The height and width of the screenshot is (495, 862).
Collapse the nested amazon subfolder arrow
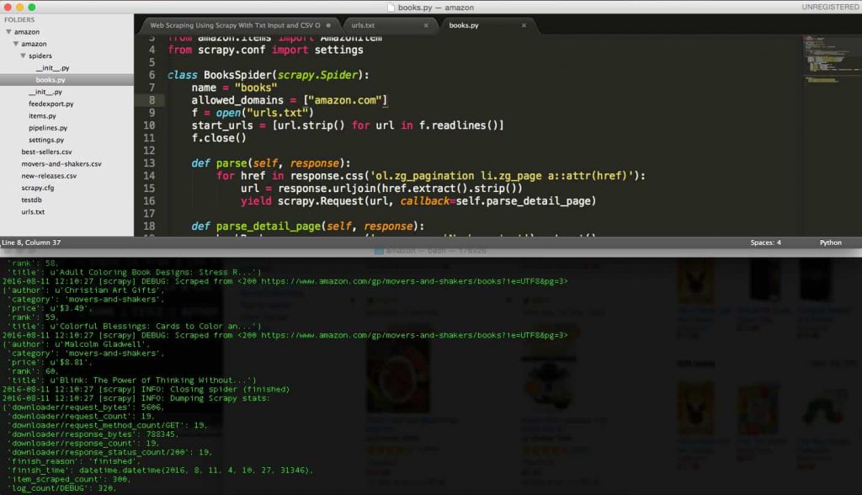(15, 44)
